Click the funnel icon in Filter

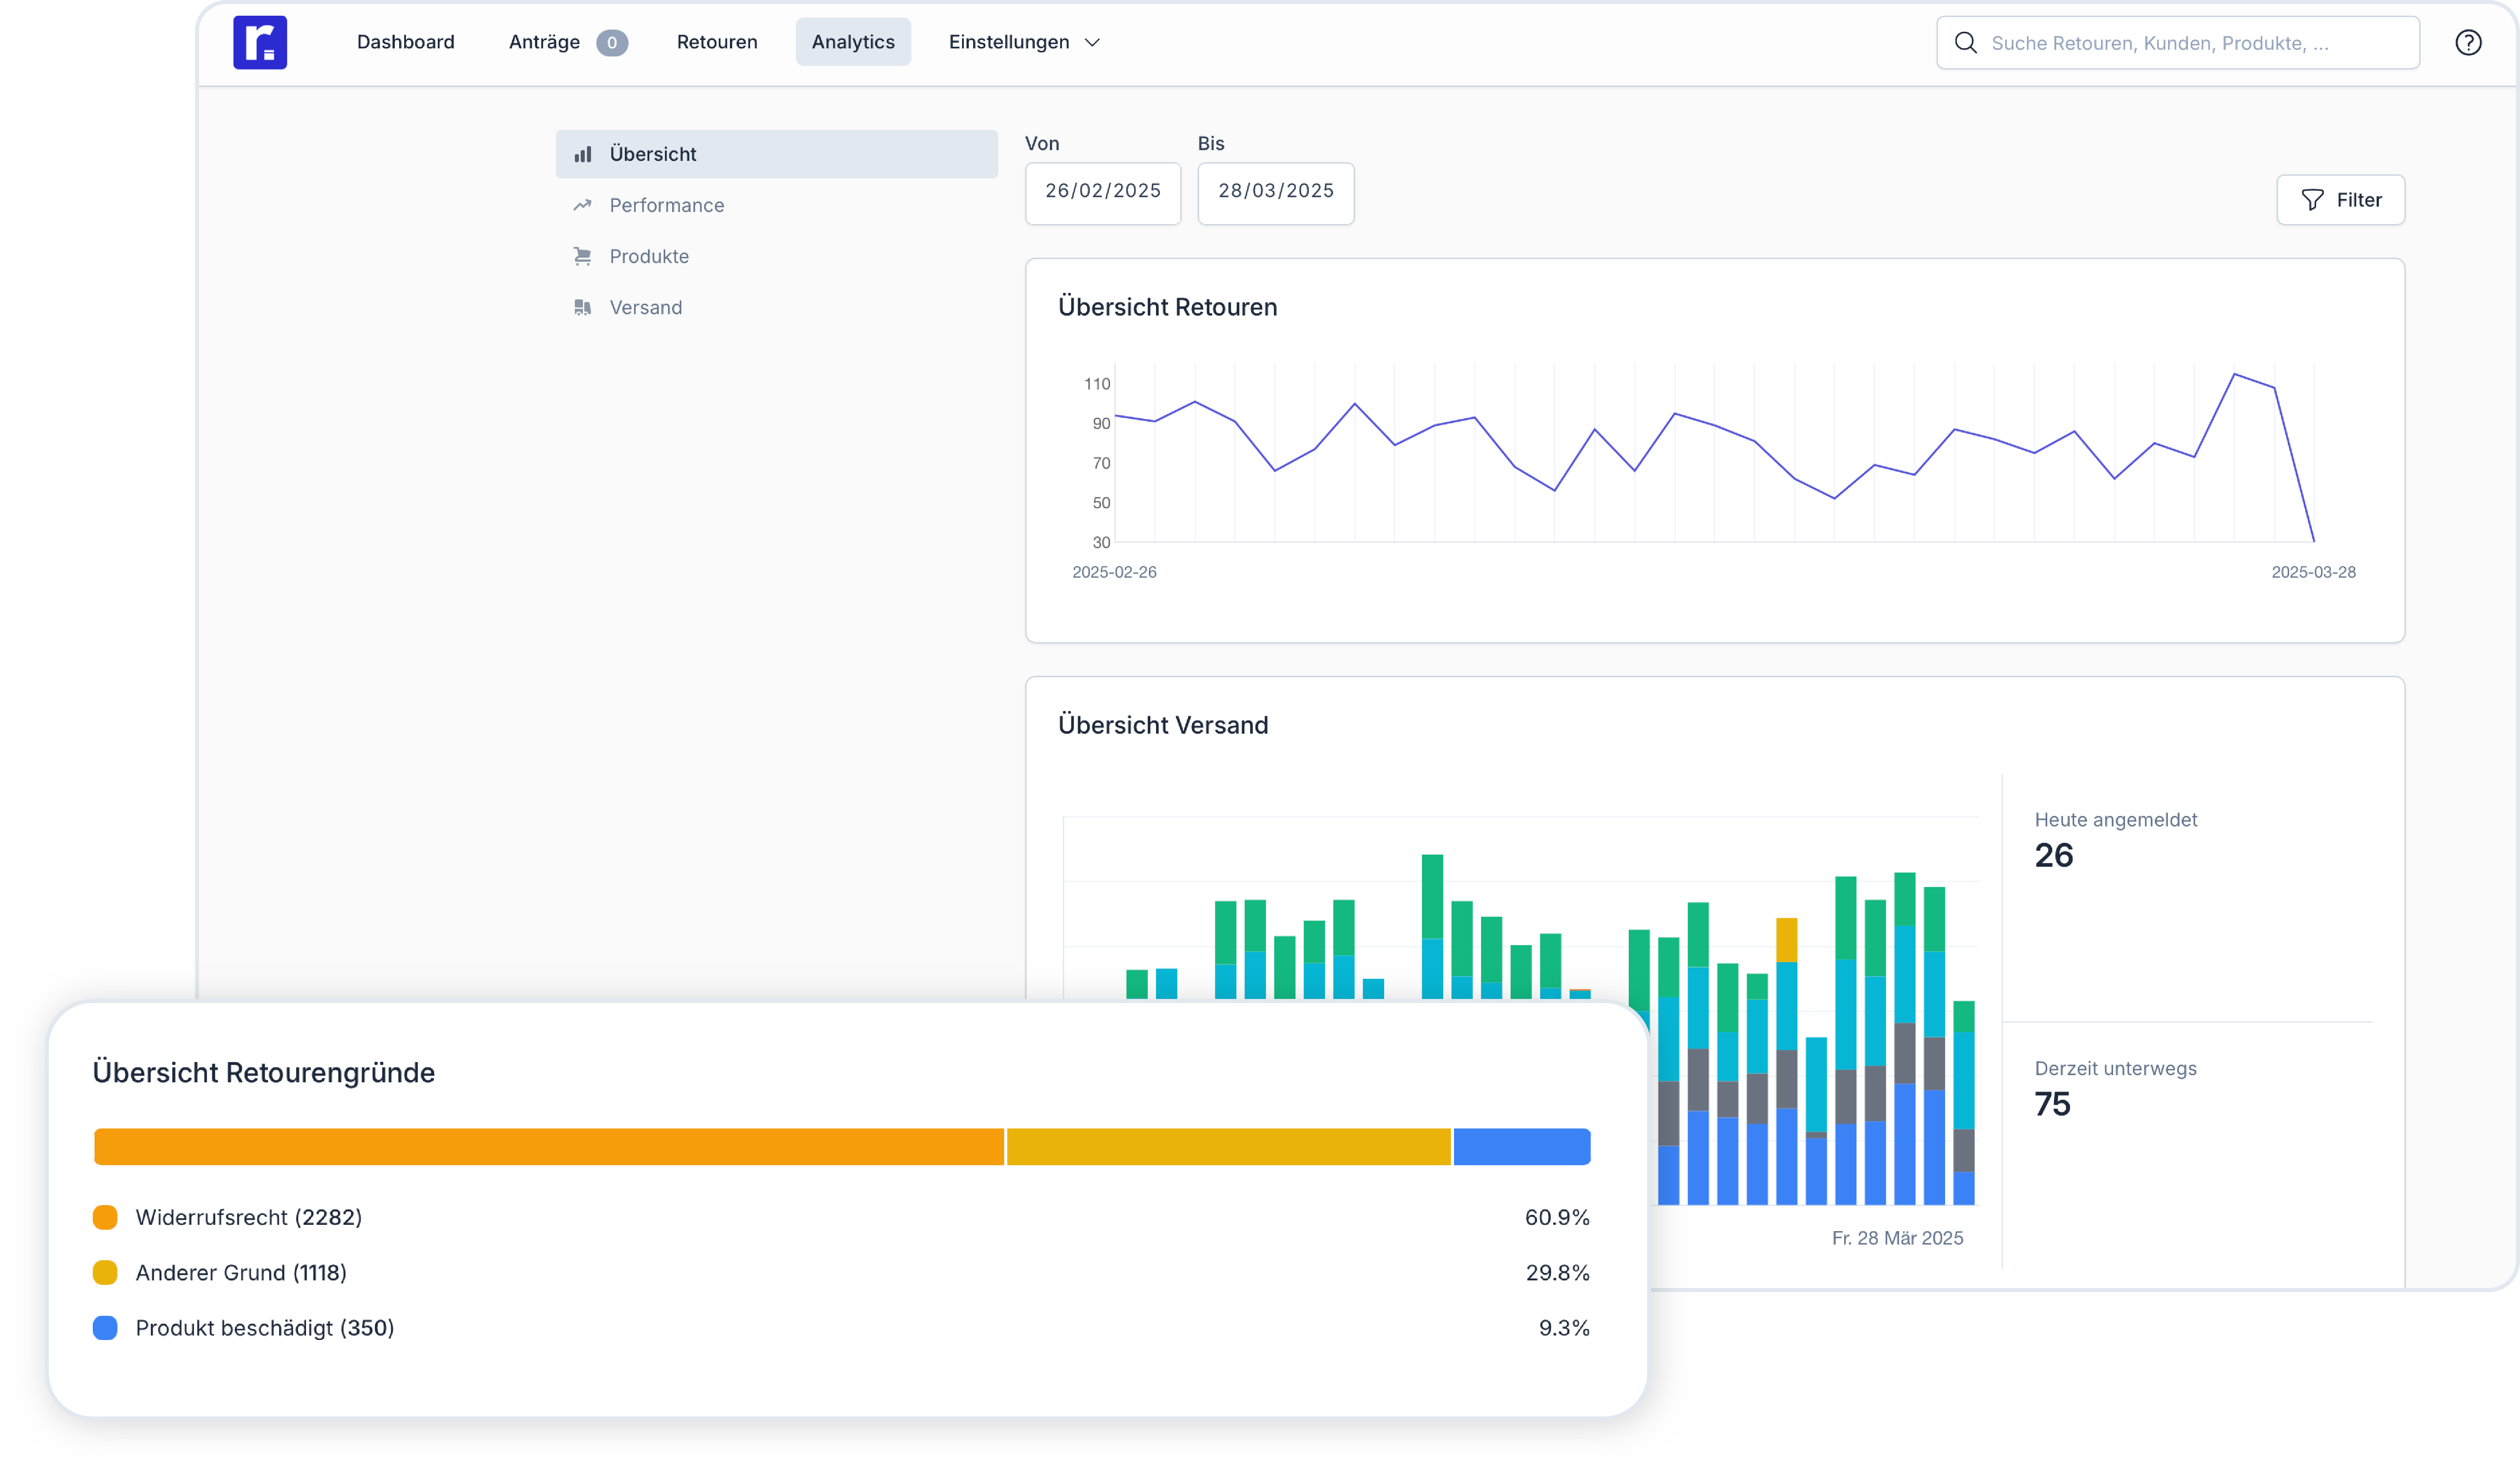point(2312,200)
